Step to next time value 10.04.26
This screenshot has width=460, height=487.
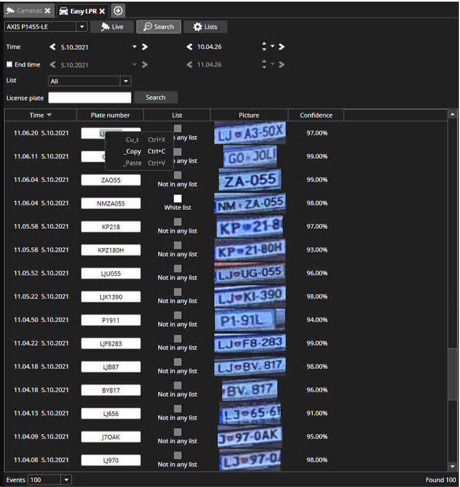click(282, 47)
